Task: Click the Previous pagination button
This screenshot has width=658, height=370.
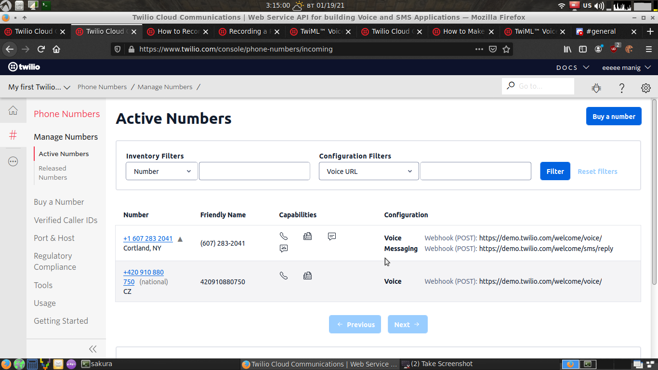Action: click(355, 324)
